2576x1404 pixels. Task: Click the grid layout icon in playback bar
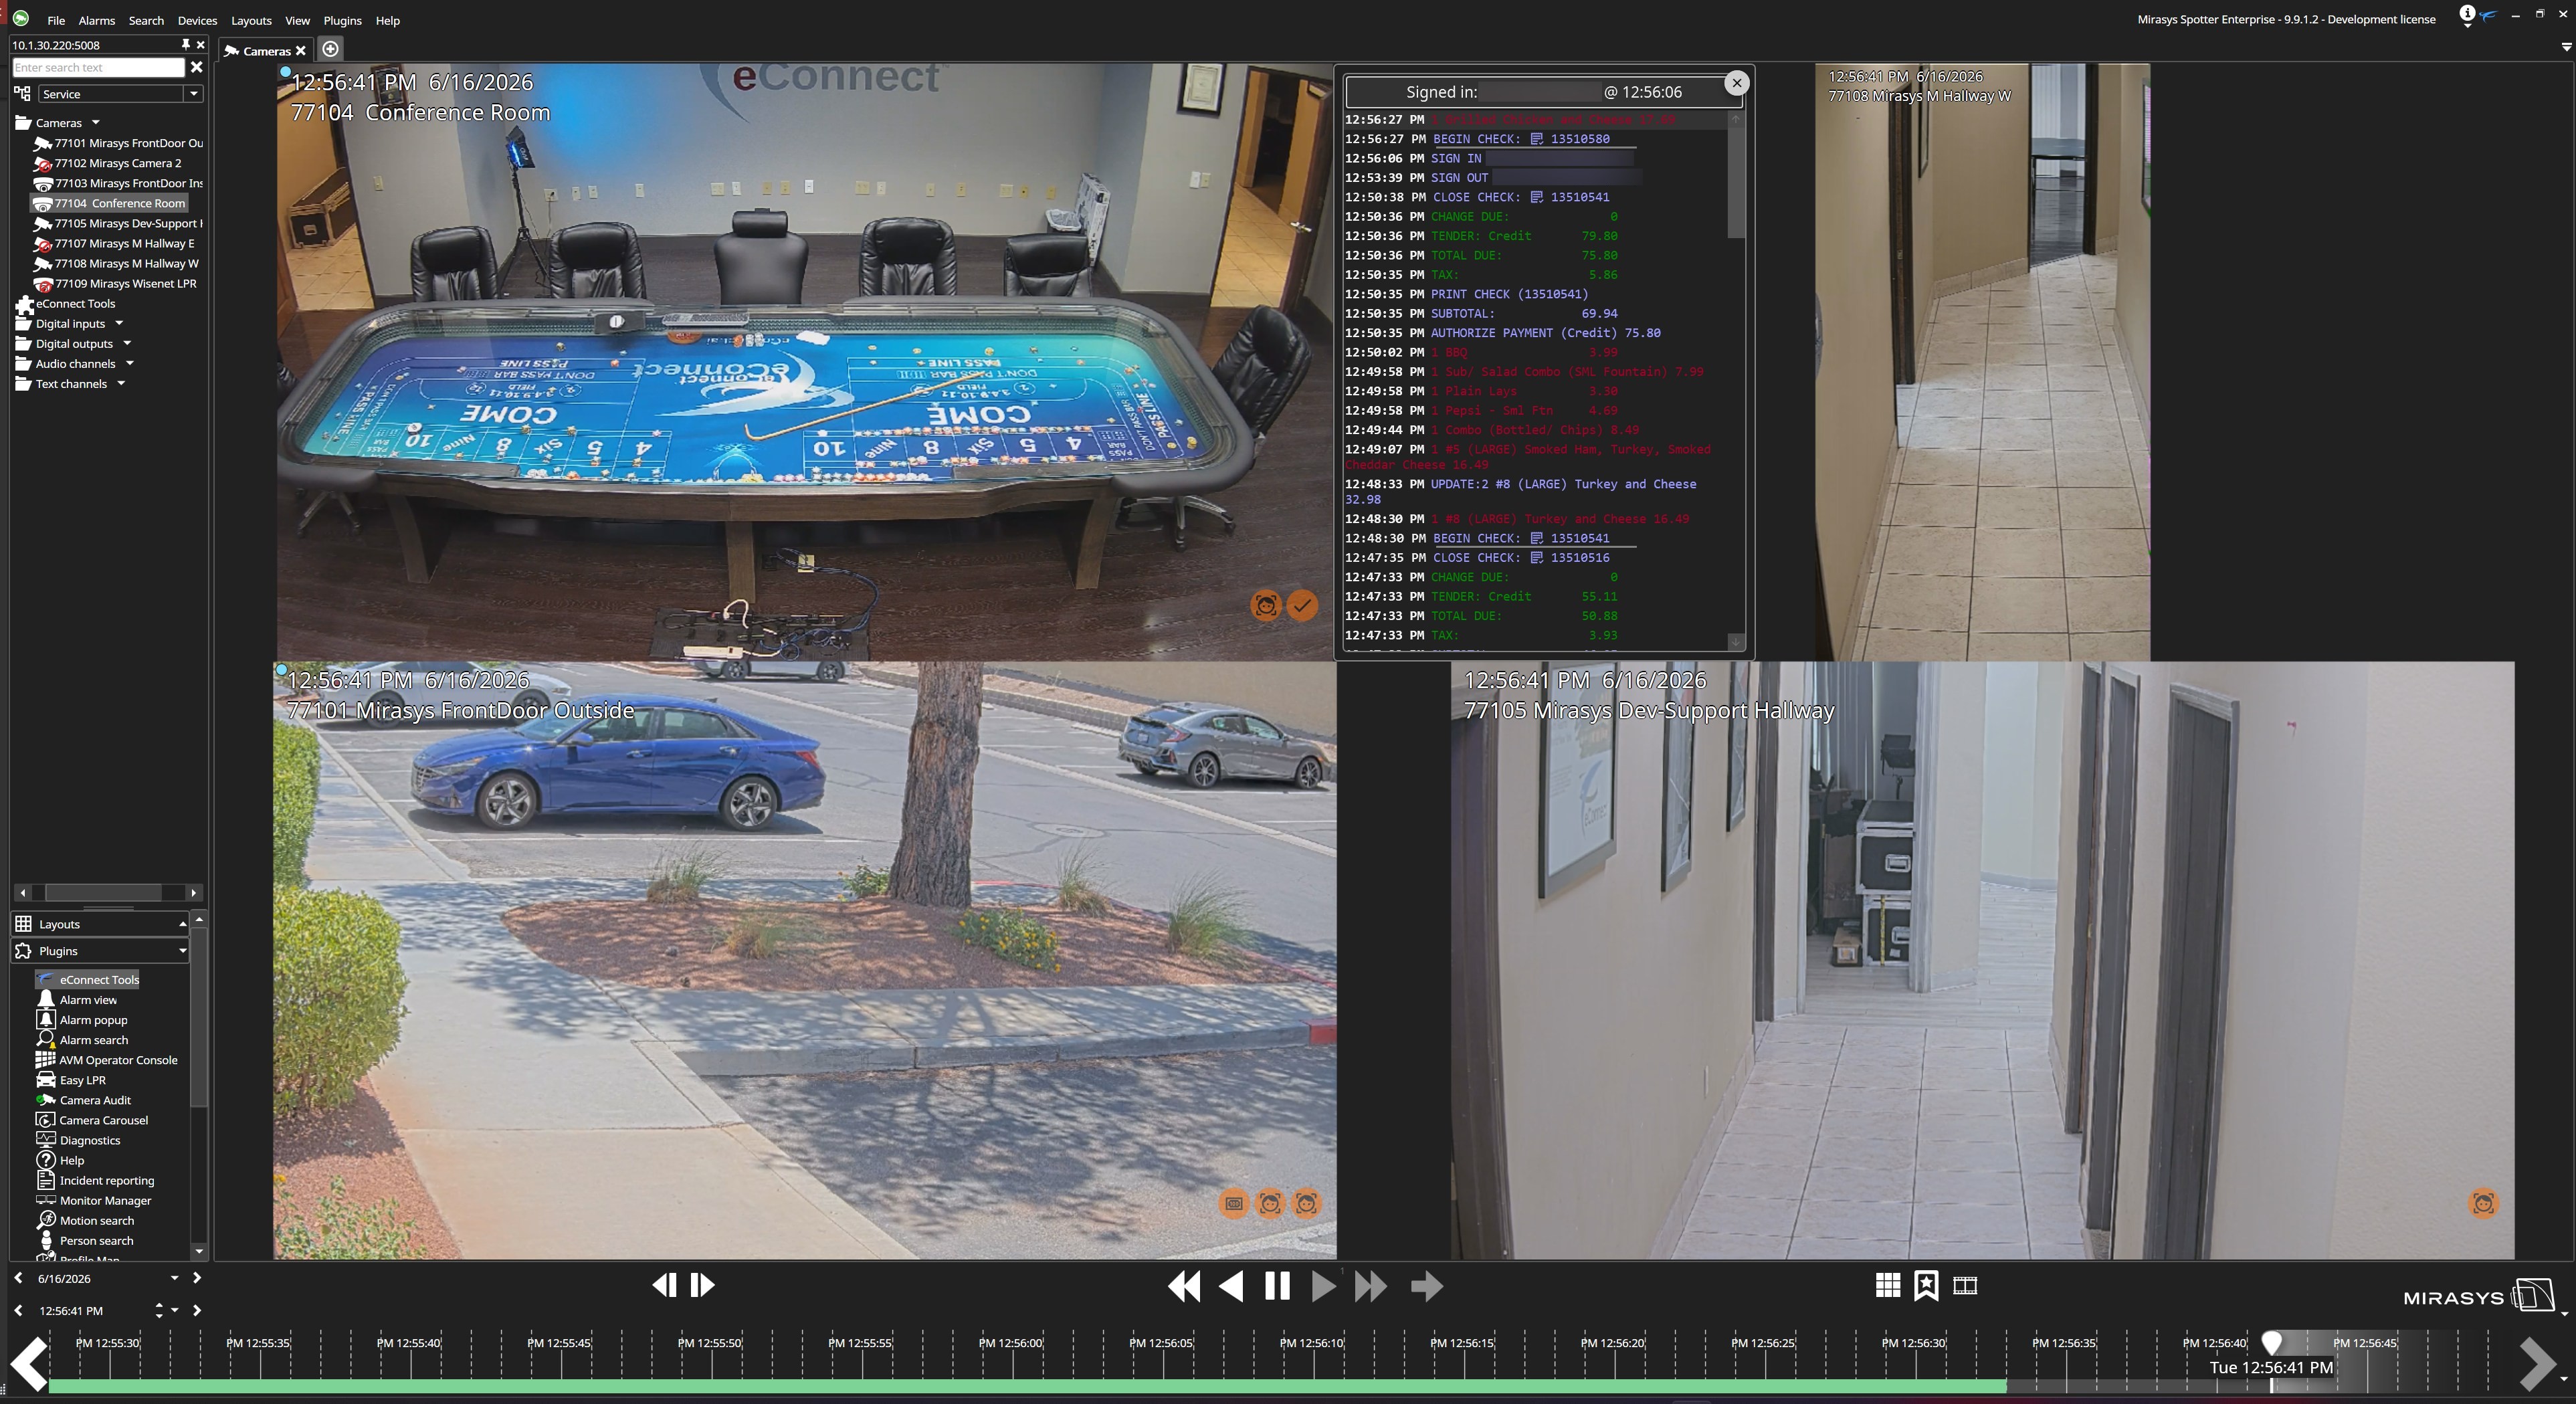[x=1888, y=1285]
